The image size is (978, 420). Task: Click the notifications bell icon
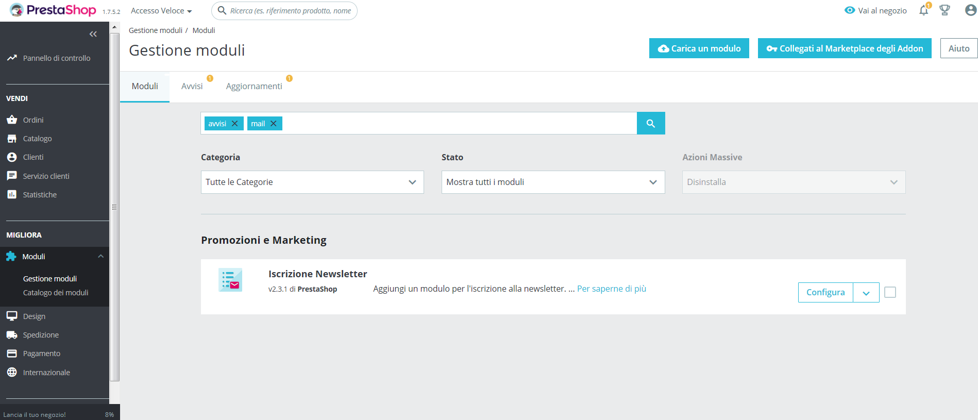(x=923, y=11)
